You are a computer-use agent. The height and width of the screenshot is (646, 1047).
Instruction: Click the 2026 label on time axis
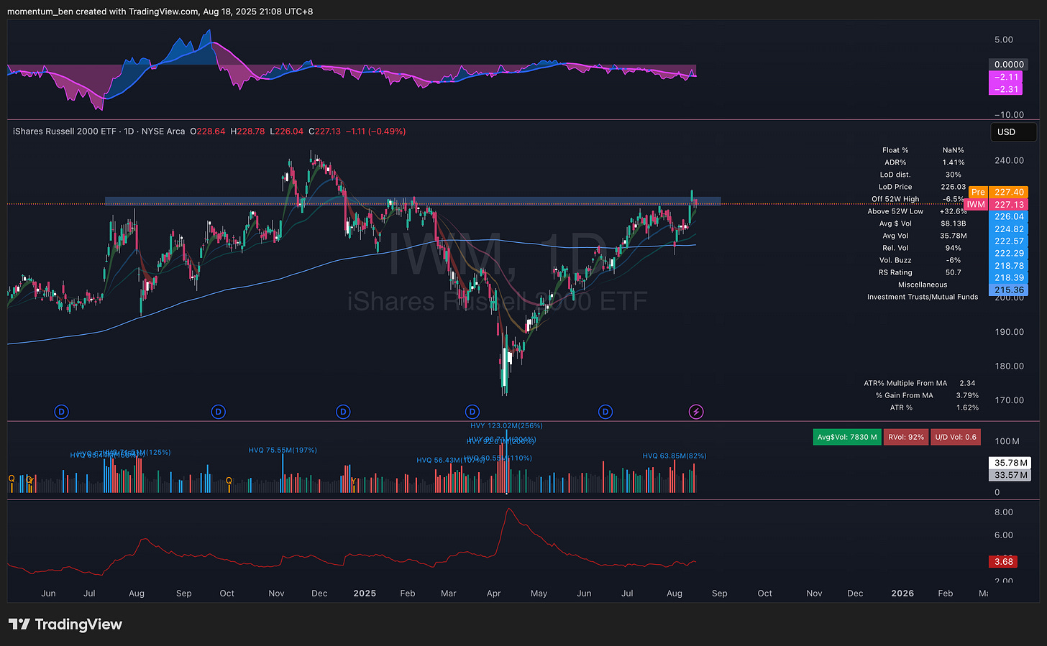pos(902,594)
